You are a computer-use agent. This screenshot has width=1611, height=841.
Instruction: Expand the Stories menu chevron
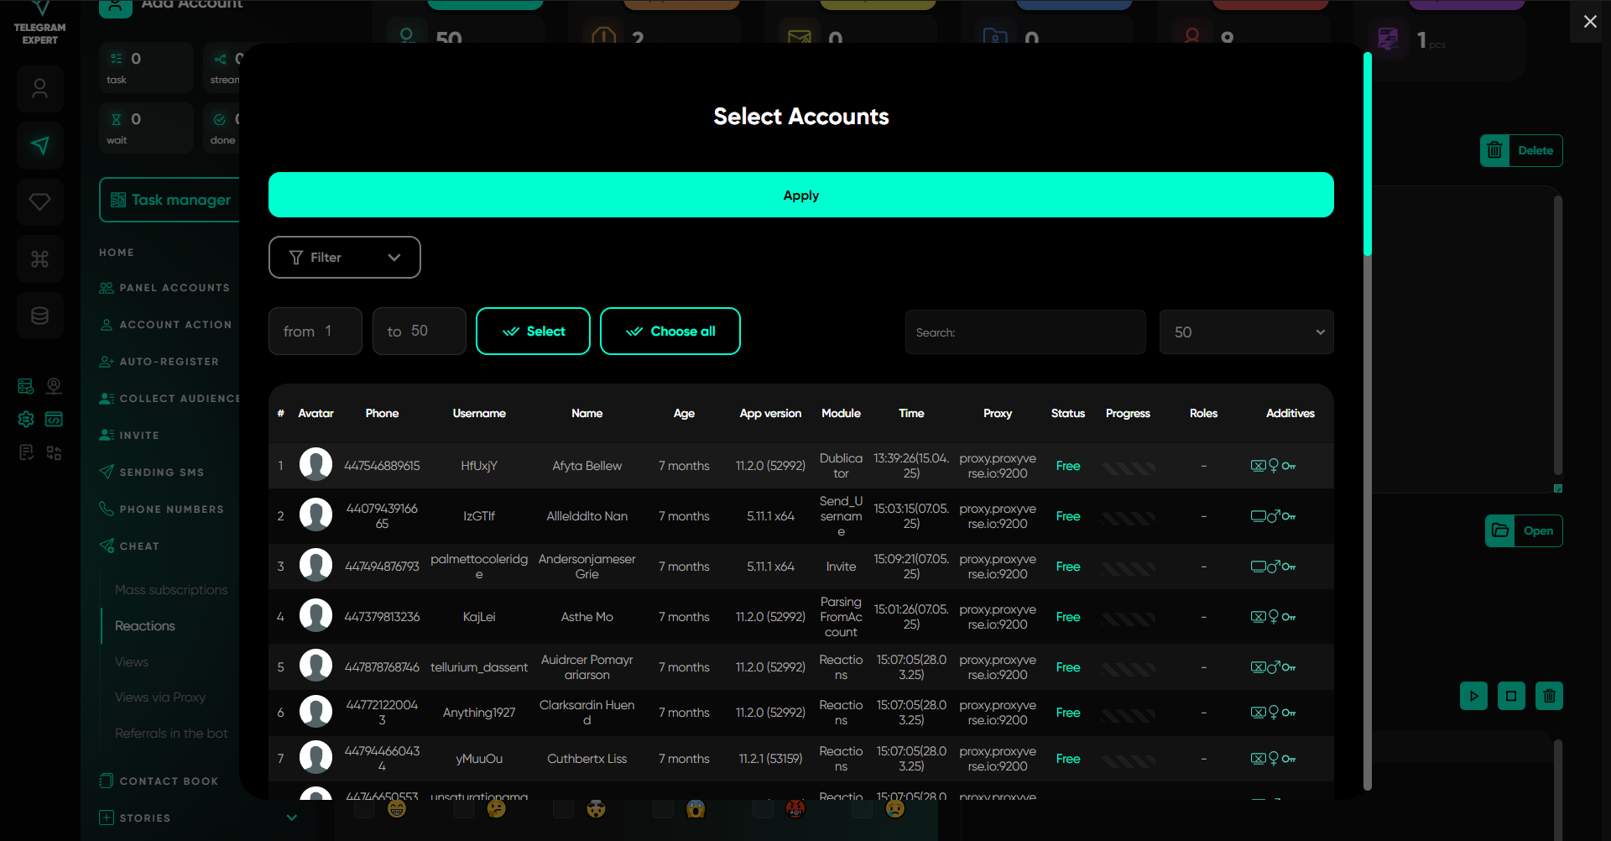pyautogui.click(x=291, y=817)
